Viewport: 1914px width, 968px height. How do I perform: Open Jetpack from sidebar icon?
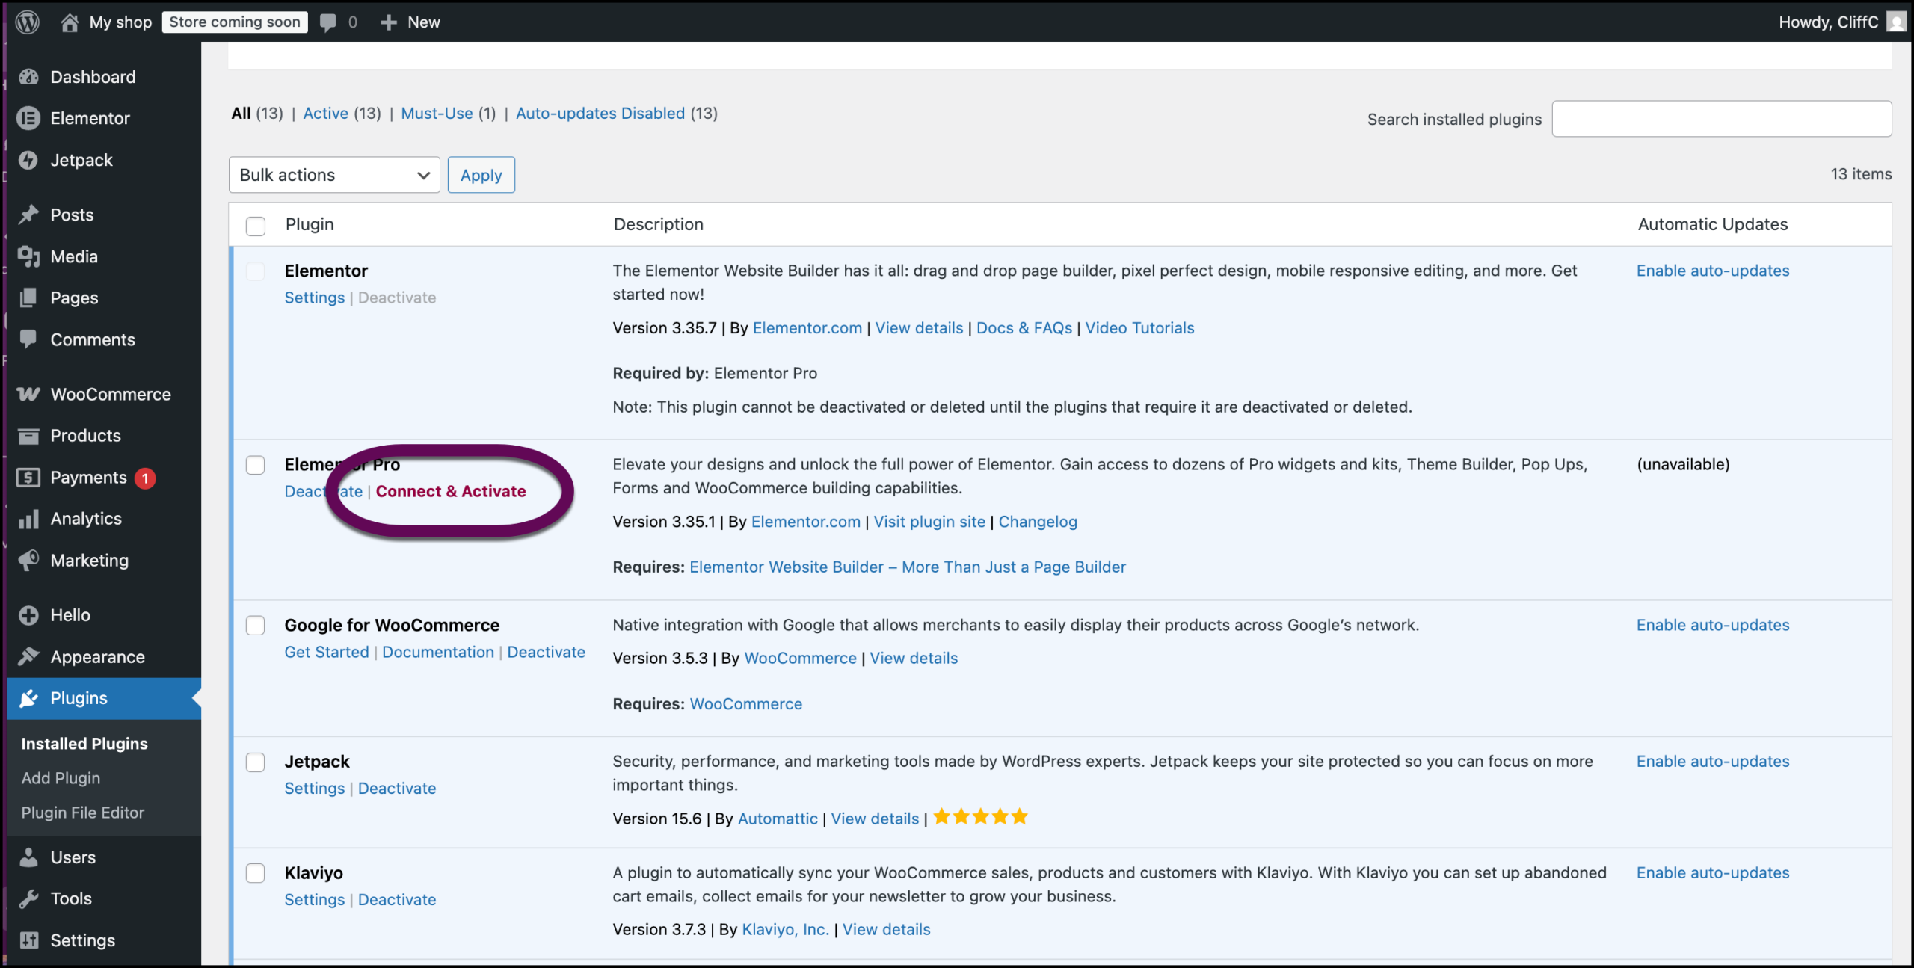[x=28, y=160]
